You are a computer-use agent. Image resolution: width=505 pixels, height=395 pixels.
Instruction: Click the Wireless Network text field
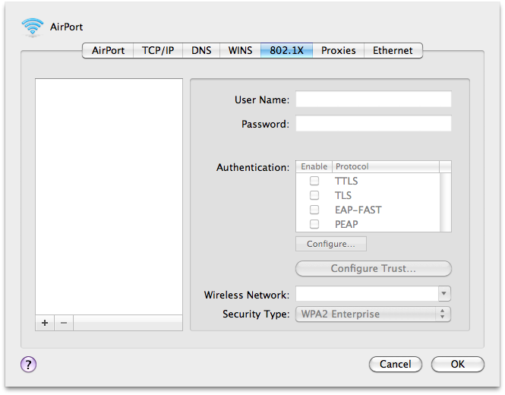click(x=367, y=293)
